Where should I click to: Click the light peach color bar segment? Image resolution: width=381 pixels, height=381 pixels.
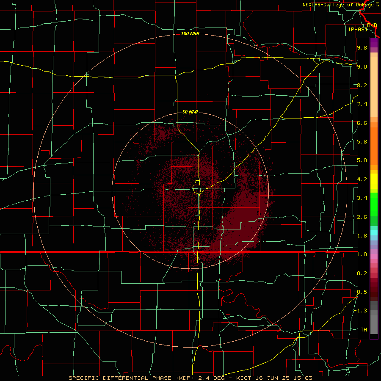click(x=374, y=87)
